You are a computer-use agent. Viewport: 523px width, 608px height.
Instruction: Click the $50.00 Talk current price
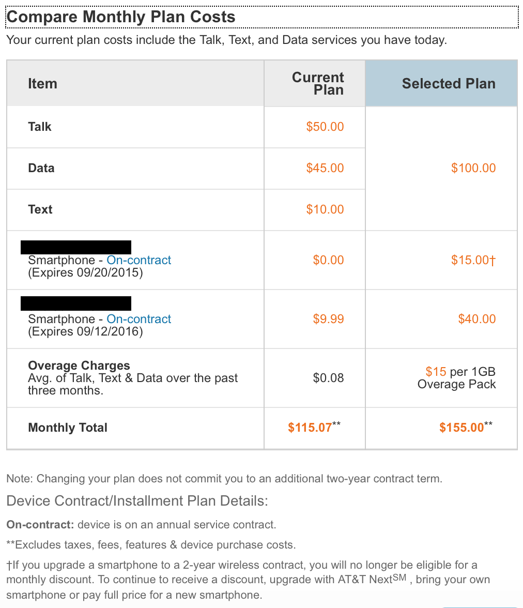[x=325, y=126]
